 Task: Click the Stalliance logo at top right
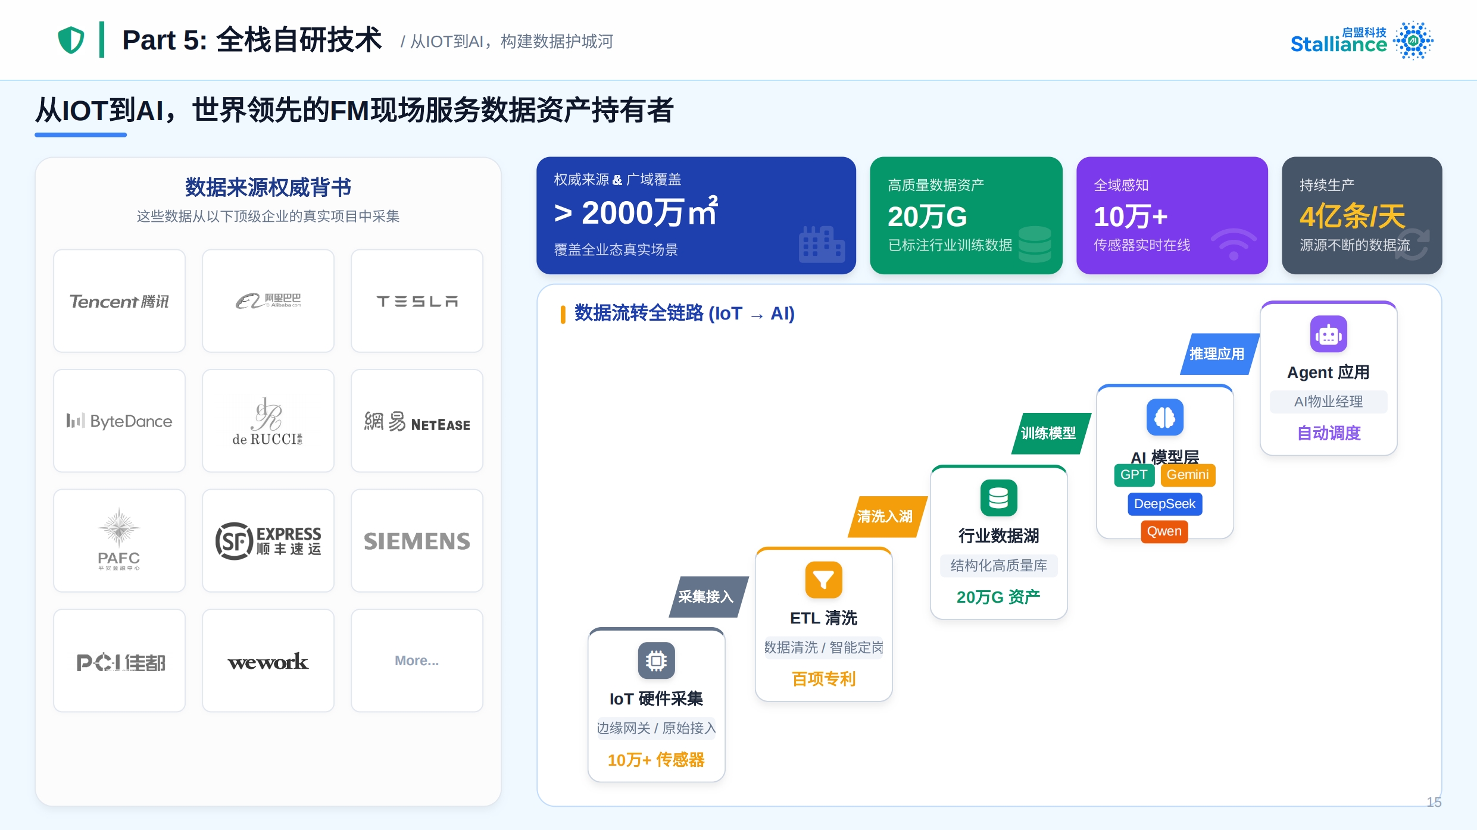coord(1361,40)
